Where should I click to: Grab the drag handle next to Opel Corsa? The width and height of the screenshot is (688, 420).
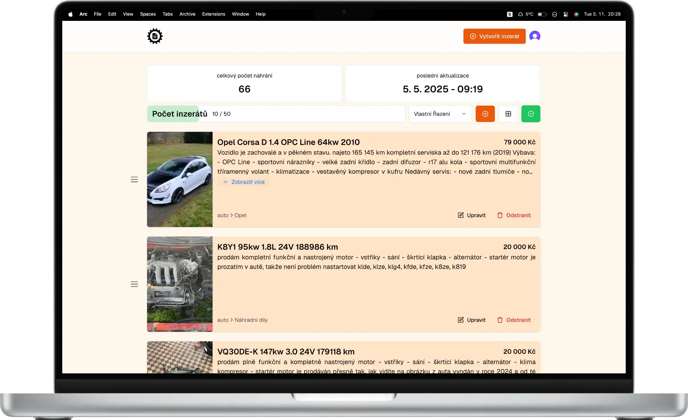pos(134,179)
